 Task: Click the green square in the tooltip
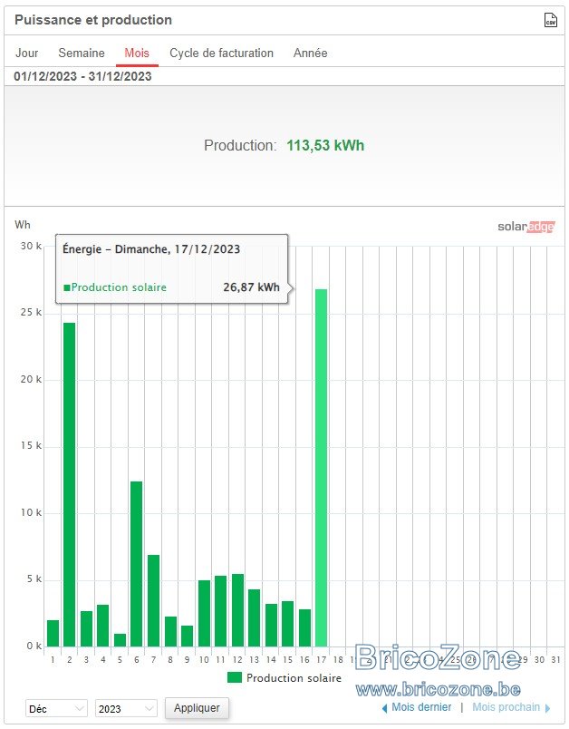pyautogui.click(x=67, y=287)
